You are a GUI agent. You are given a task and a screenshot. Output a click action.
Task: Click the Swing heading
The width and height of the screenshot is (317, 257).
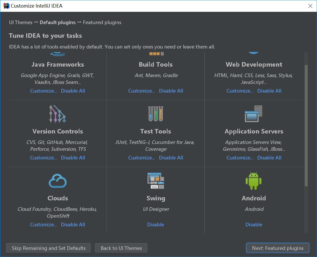coord(156,198)
